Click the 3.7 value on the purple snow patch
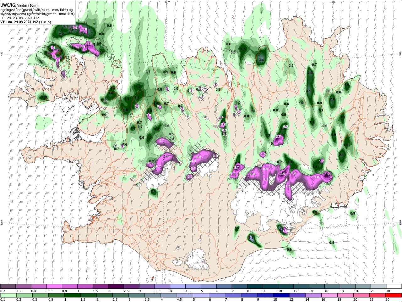The width and height of the screenshot is (402, 302). pos(237,167)
